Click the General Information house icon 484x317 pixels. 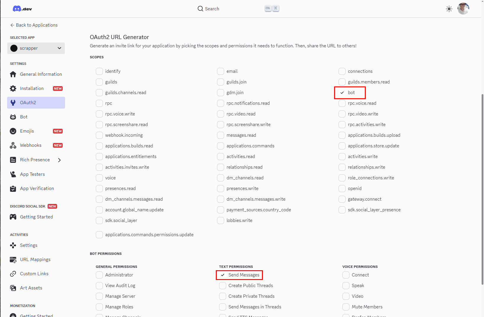click(x=13, y=74)
